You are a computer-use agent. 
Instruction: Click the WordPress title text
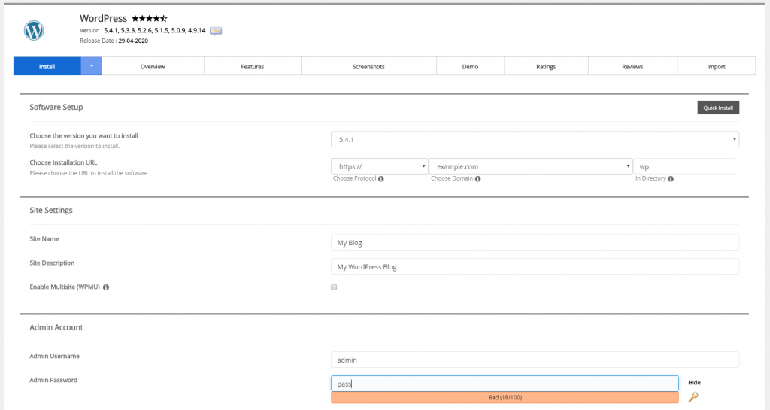tap(103, 18)
